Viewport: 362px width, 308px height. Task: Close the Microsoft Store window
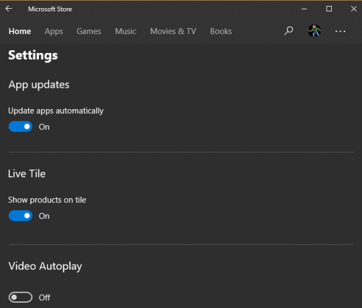pos(354,9)
